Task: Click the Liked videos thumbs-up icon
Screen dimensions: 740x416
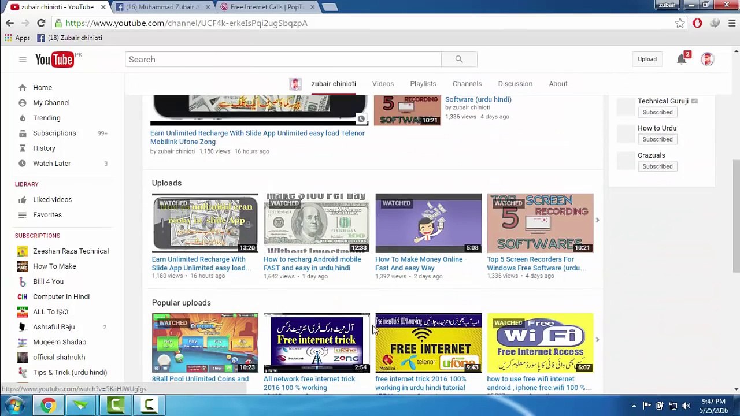Action: coord(23,200)
